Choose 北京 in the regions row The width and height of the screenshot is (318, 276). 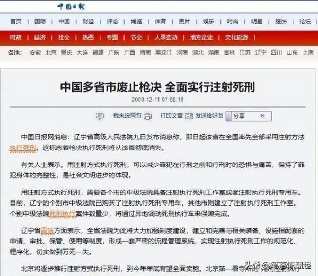[x=51, y=53]
